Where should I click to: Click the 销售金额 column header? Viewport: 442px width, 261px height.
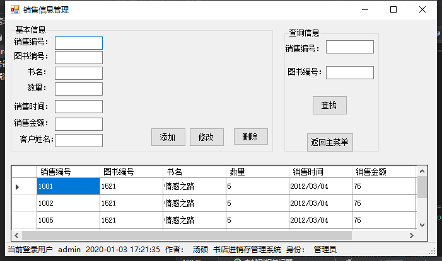pos(383,172)
